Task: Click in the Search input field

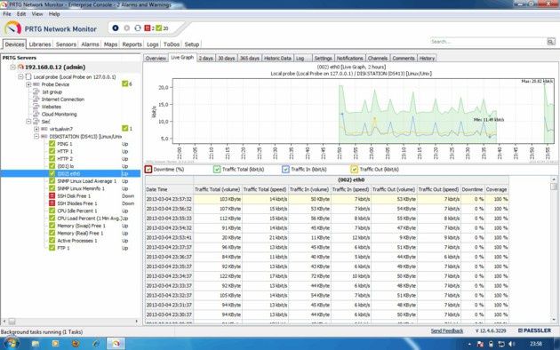Action: click(x=488, y=42)
